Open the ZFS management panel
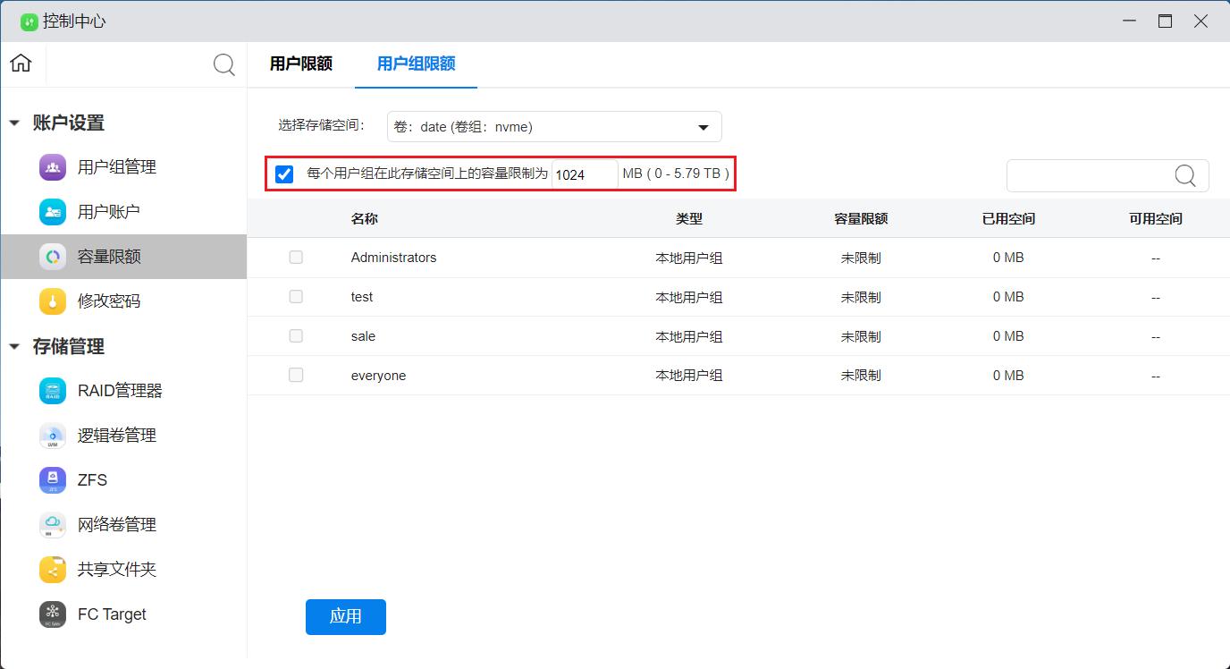This screenshot has width=1230, height=669. click(93, 479)
